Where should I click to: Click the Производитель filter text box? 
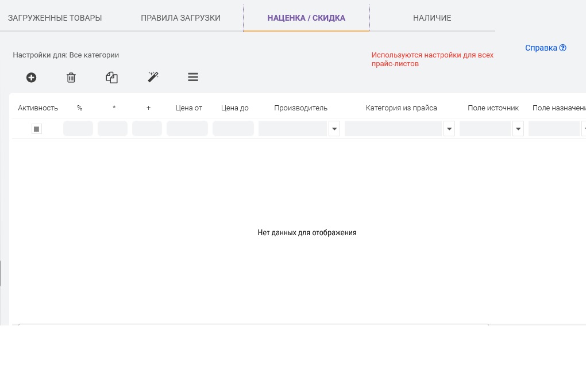coord(292,129)
